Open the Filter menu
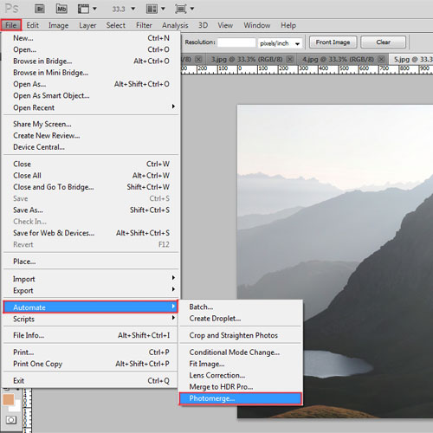The image size is (433, 433). (144, 25)
